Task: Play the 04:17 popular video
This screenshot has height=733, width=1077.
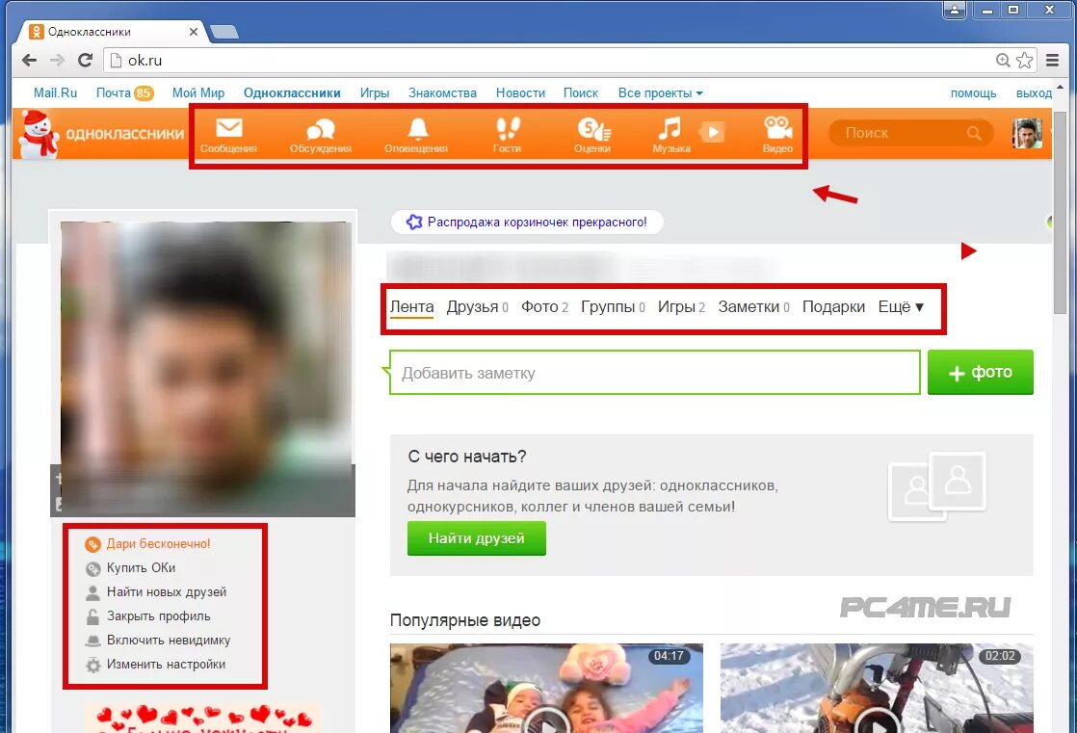Action: pos(547,688)
